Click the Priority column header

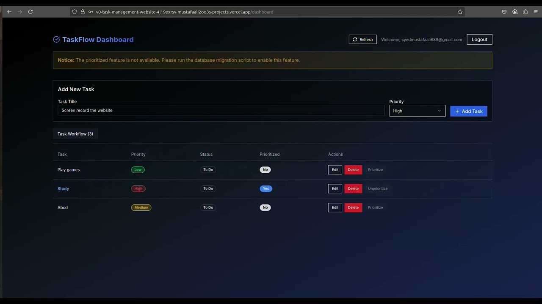[138, 154]
